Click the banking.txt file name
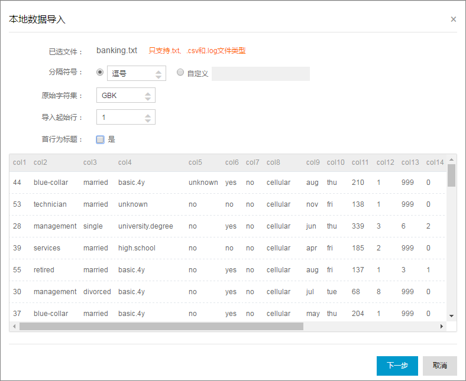This screenshot has height=381, width=466. point(117,50)
